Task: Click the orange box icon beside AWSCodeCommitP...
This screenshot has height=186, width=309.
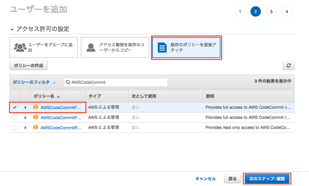Action: click(36, 117)
